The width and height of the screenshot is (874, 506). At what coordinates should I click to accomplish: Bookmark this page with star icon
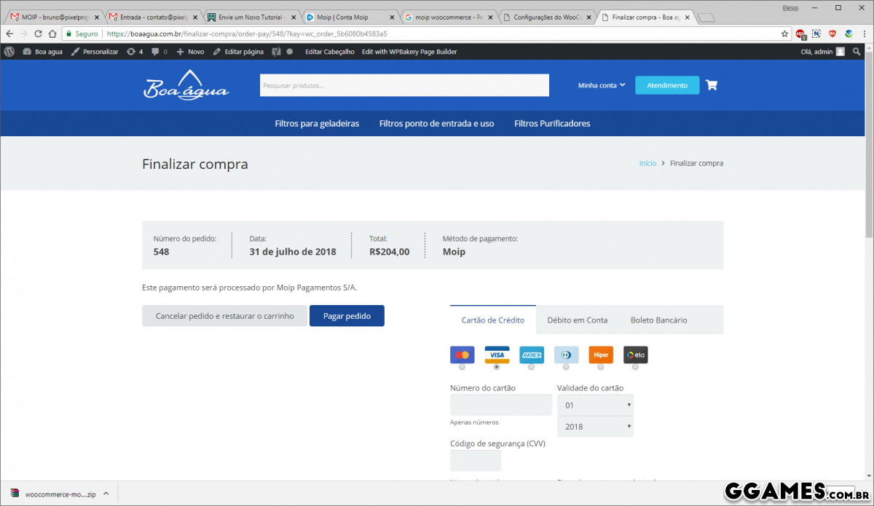pyautogui.click(x=784, y=33)
